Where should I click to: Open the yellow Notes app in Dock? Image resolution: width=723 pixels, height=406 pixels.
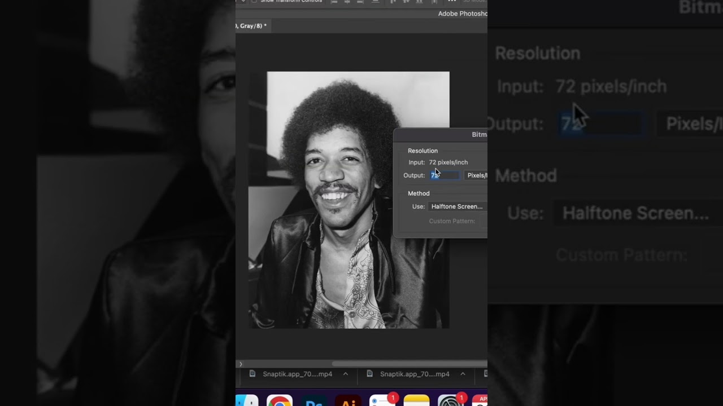[417, 401]
